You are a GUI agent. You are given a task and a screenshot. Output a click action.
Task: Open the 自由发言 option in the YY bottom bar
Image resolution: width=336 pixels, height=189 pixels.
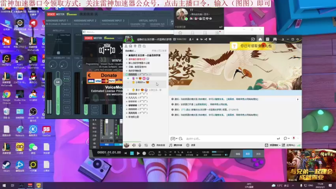(x=158, y=145)
